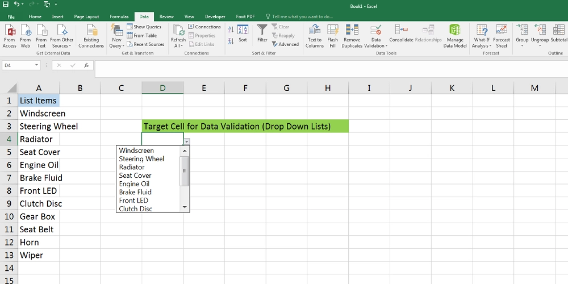Open the Forecast Sheet tool
Screen dimensions: 568x284
pos(502,36)
